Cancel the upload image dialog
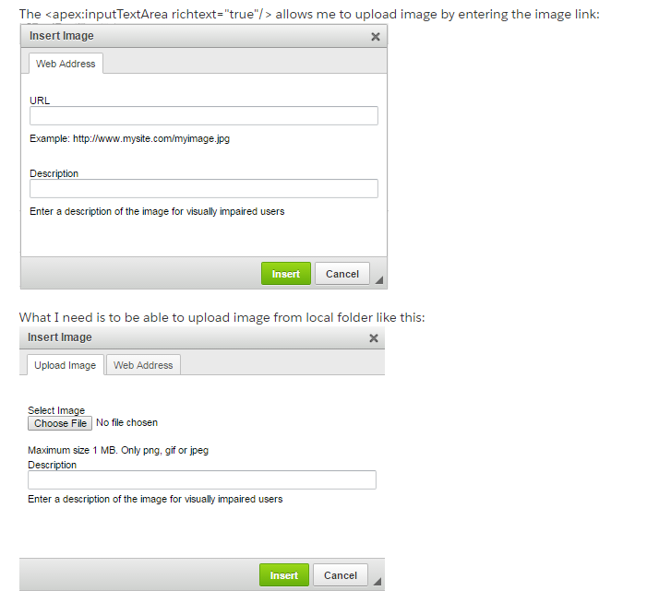Image resolution: width=671 pixels, height=591 pixels. point(341,575)
